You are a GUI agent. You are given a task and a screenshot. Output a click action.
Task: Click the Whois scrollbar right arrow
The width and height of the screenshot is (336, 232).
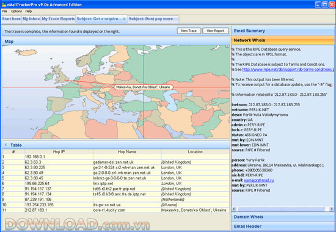(x=332, y=209)
